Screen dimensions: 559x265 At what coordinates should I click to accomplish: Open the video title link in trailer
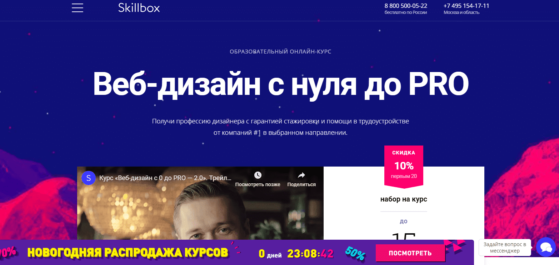tap(165, 178)
